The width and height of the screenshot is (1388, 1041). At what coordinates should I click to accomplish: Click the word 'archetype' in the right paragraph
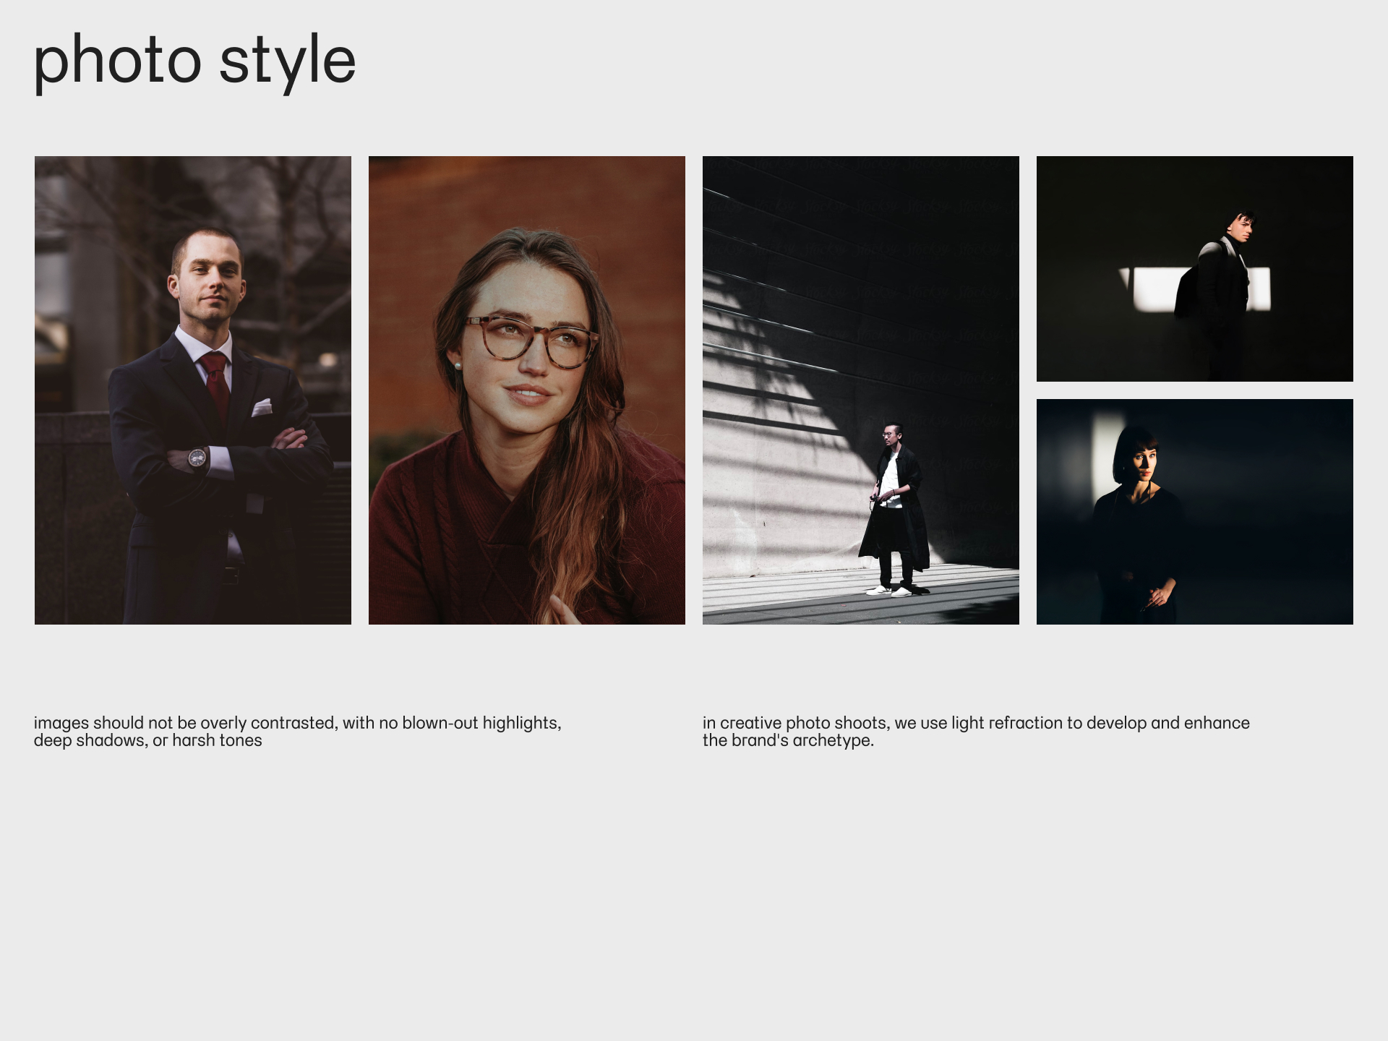(x=832, y=740)
